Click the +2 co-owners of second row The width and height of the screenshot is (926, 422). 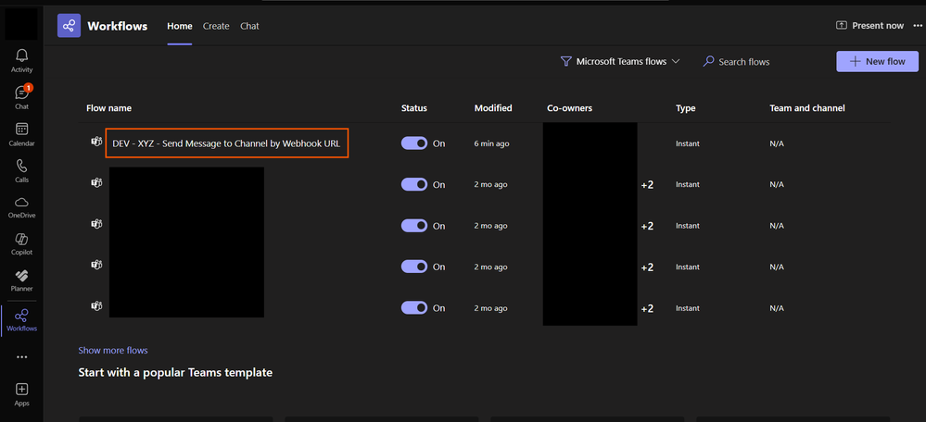[x=647, y=184]
